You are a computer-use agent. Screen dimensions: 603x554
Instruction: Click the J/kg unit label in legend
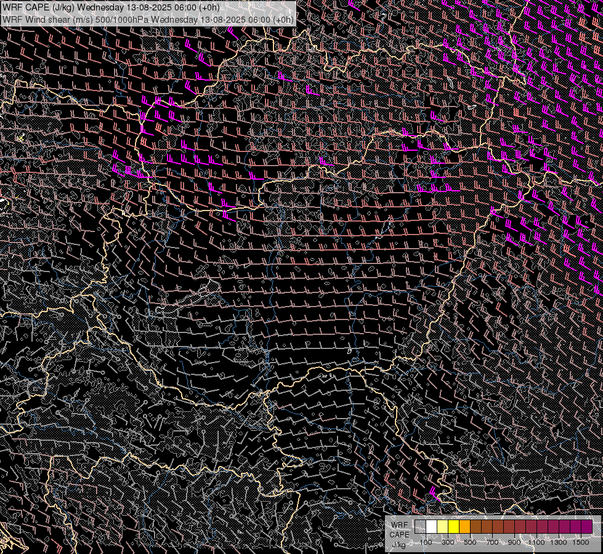point(399,545)
